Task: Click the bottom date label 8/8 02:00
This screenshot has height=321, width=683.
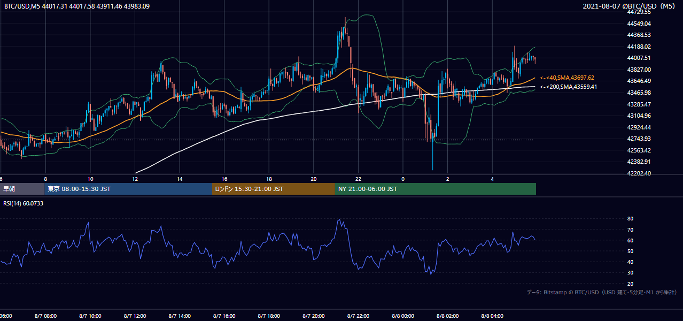Action: (x=448, y=316)
